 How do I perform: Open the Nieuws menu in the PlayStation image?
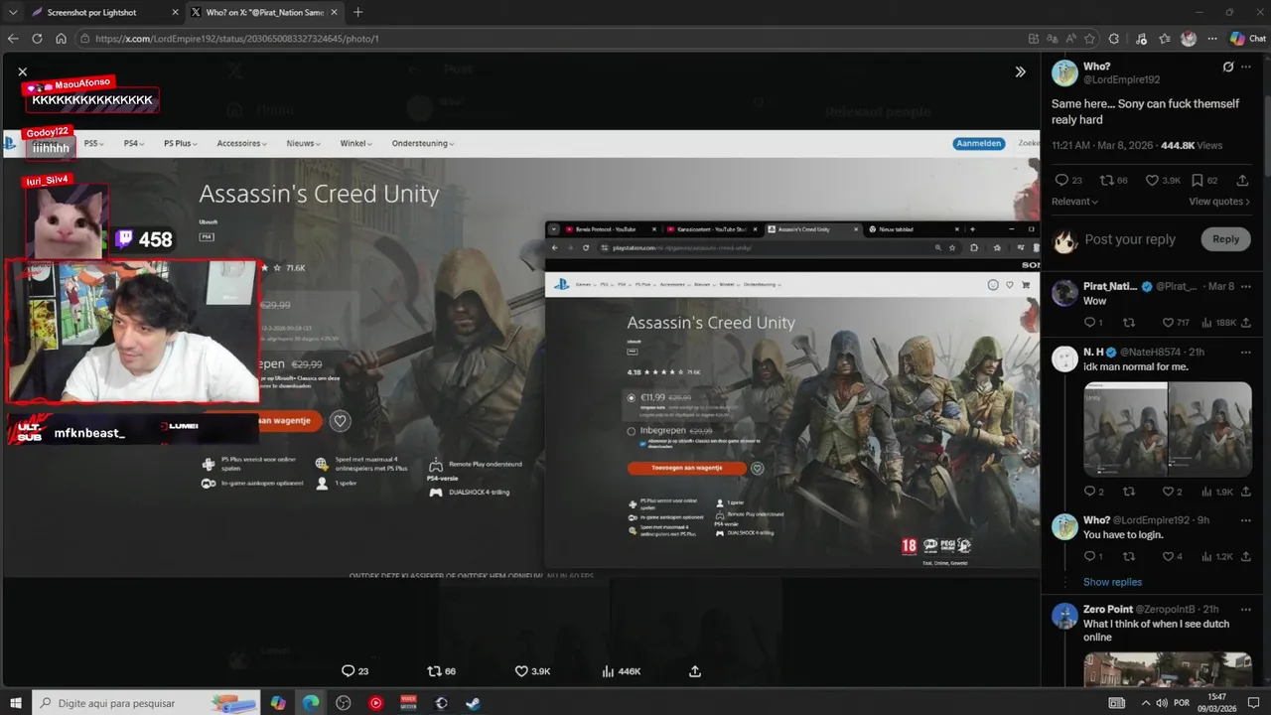point(304,143)
